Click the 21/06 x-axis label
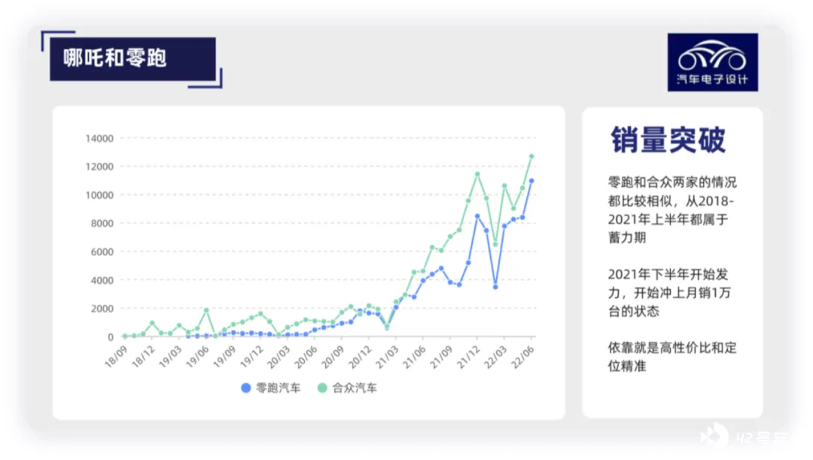The image size is (813, 460). (x=414, y=357)
